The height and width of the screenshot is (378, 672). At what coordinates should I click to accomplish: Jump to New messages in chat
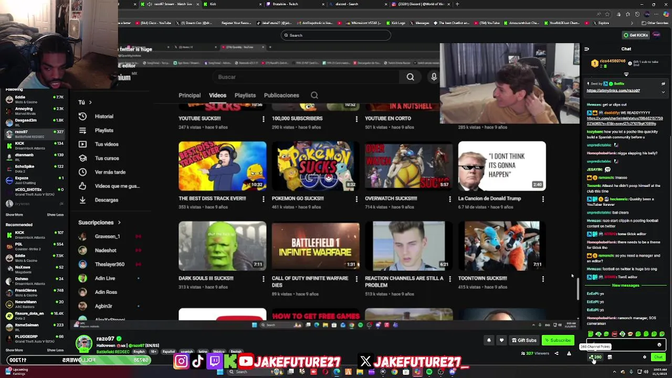[x=625, y=285]
